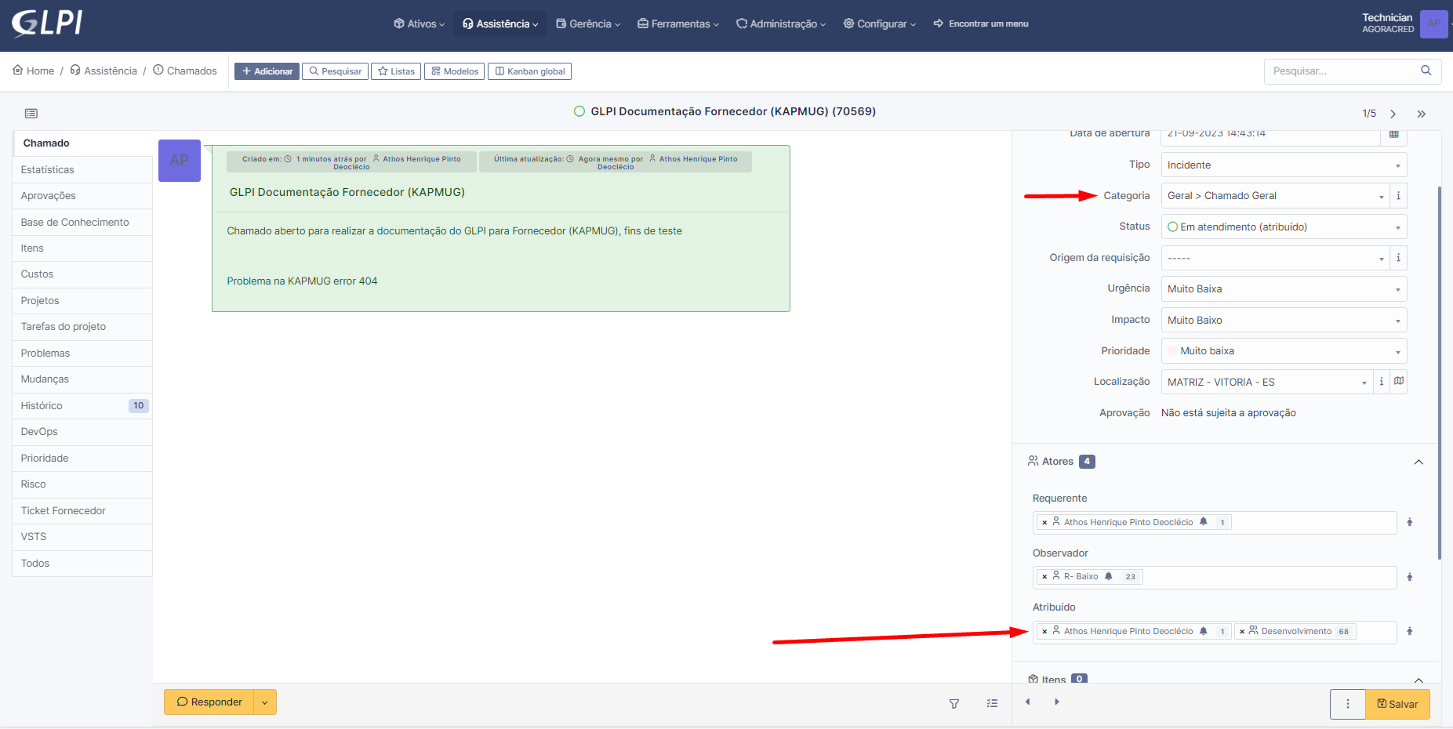Remove Athos from Requerente
Image resolution: width=1453 pixels, height=729 pixels.
[x=1044, y=522]
